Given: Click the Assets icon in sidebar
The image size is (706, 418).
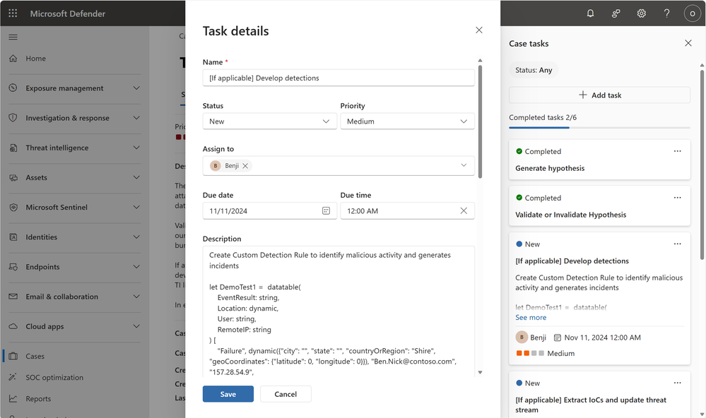Looking at the screenshot, I should click(x=13, y=178).
